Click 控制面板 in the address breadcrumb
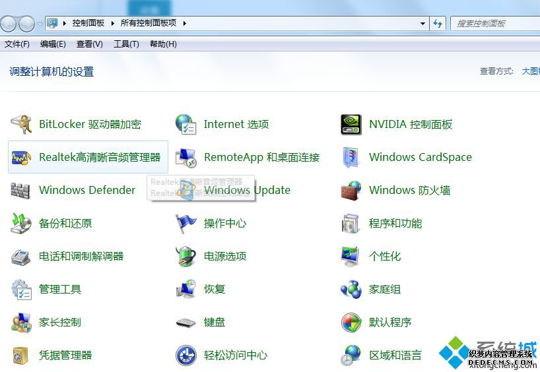 tap(88, 23)
